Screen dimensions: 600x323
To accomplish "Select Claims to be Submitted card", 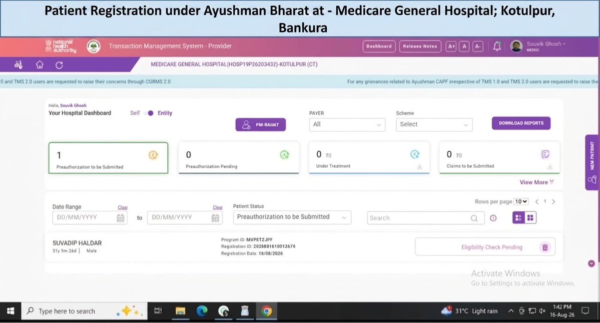I will tap(499, 158).
